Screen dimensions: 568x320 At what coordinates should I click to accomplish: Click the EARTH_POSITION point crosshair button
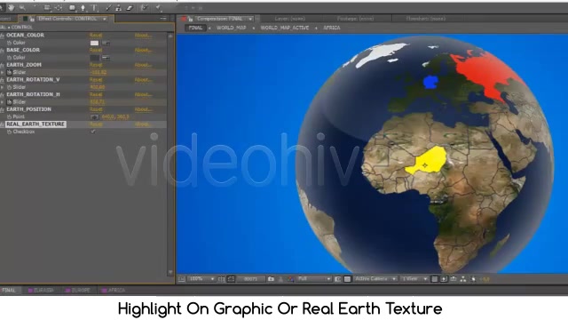click(x=95, y=116)
